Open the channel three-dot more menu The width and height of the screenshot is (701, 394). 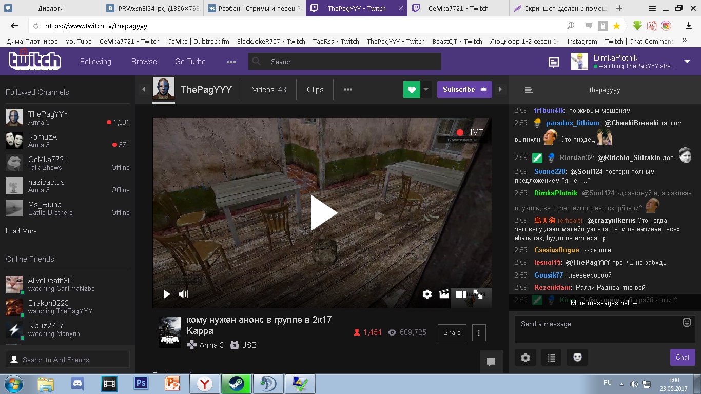(348, 89)
